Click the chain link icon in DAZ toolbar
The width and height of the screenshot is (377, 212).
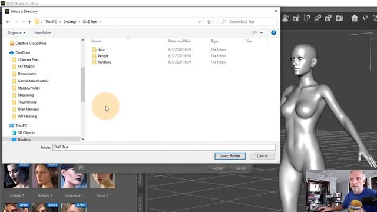[x=318, y=18]
